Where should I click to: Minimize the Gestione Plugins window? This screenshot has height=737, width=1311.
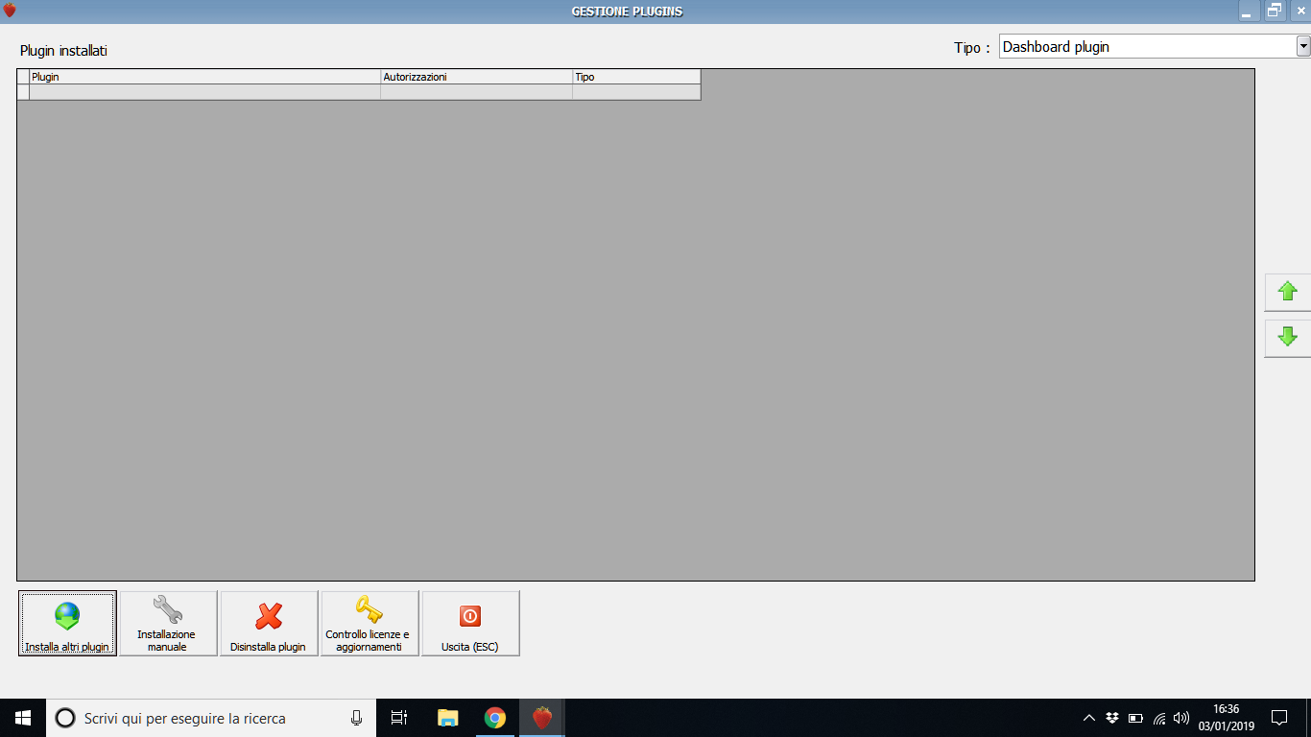pos(1248,11)
